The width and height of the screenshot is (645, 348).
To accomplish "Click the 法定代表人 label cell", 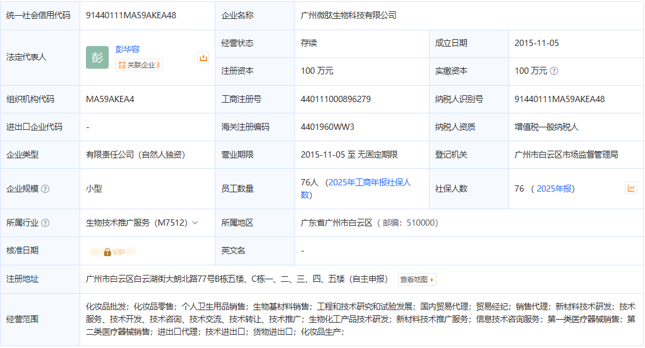I will 40,57.
